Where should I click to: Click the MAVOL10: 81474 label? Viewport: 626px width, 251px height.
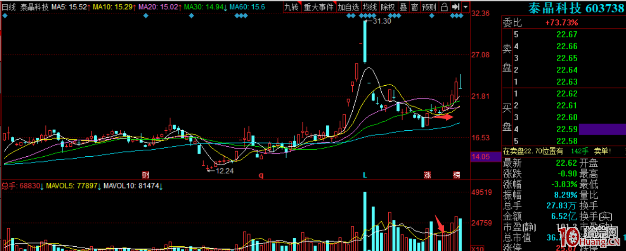click(x=134, y=186)
